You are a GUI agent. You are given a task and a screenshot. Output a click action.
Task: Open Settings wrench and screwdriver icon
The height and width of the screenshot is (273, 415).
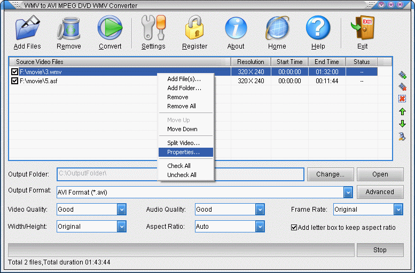[x=153, y=28]
